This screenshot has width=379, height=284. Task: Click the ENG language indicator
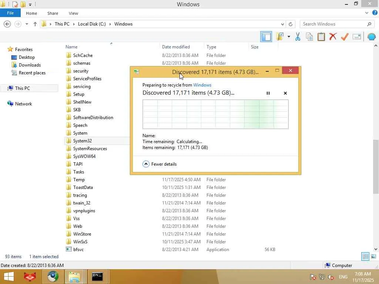coord(343,277)
